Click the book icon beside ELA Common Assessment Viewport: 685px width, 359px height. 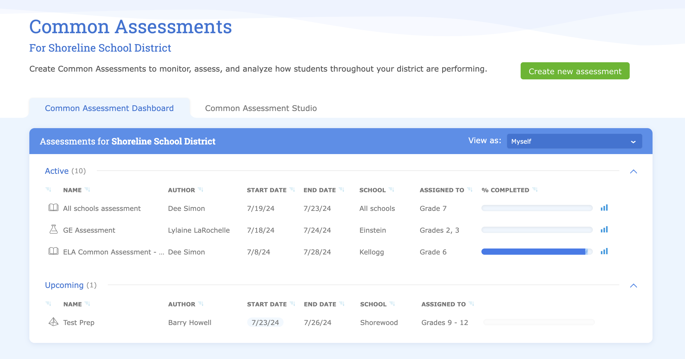(53, 251)
